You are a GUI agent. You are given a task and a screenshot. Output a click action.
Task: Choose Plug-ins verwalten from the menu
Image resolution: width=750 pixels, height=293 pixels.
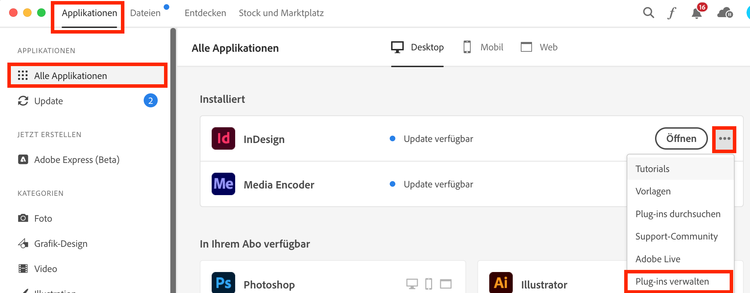tap(672, 281)
